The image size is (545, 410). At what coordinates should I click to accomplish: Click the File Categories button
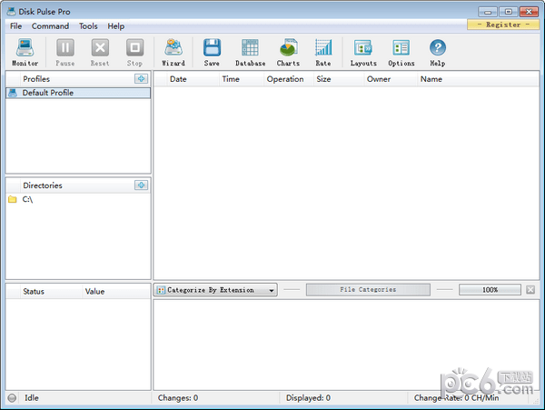click(x=368, y=290)
